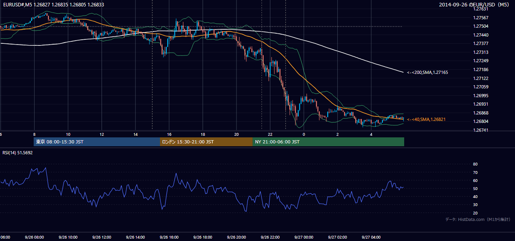Click hour tick 10 under price chart
Image resolution: width=515 pixels, height=241 pixels.
[x=68, y=134]
